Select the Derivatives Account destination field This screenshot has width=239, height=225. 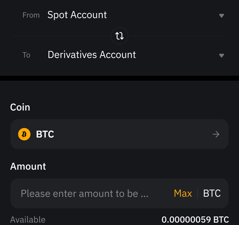[92, 55]
